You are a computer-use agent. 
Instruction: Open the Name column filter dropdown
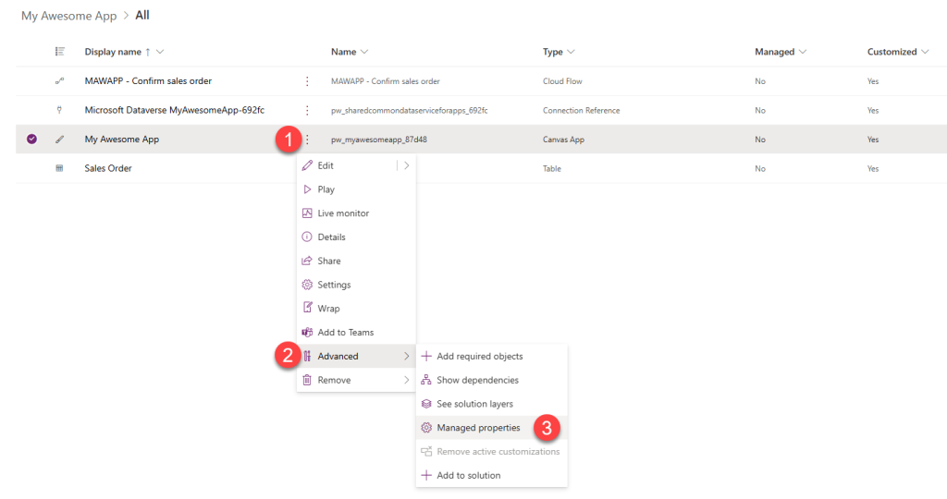pyautogui.click(x=364, y=52)
